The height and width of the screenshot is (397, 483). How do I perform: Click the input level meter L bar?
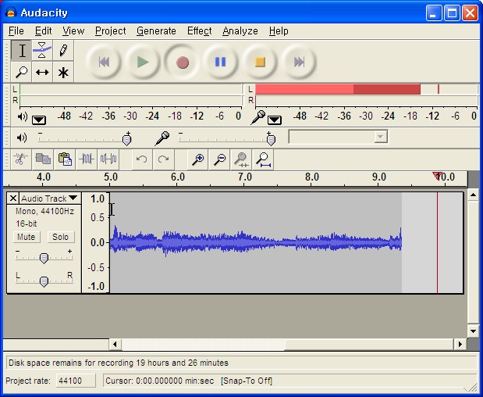coord(366,89)
